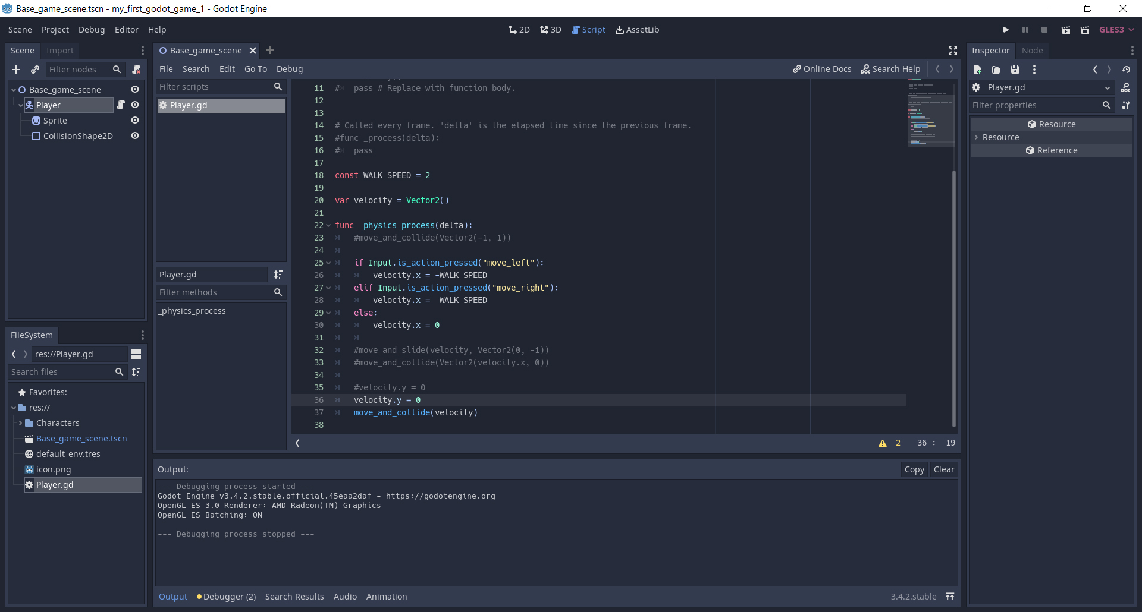Open the Editor menu
1142x612 pixels.
tap(126, 30)
